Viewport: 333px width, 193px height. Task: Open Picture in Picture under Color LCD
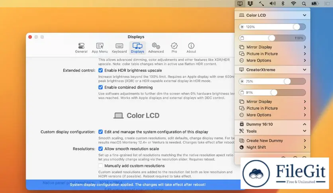pyautogui.click(x=272, y=54)
